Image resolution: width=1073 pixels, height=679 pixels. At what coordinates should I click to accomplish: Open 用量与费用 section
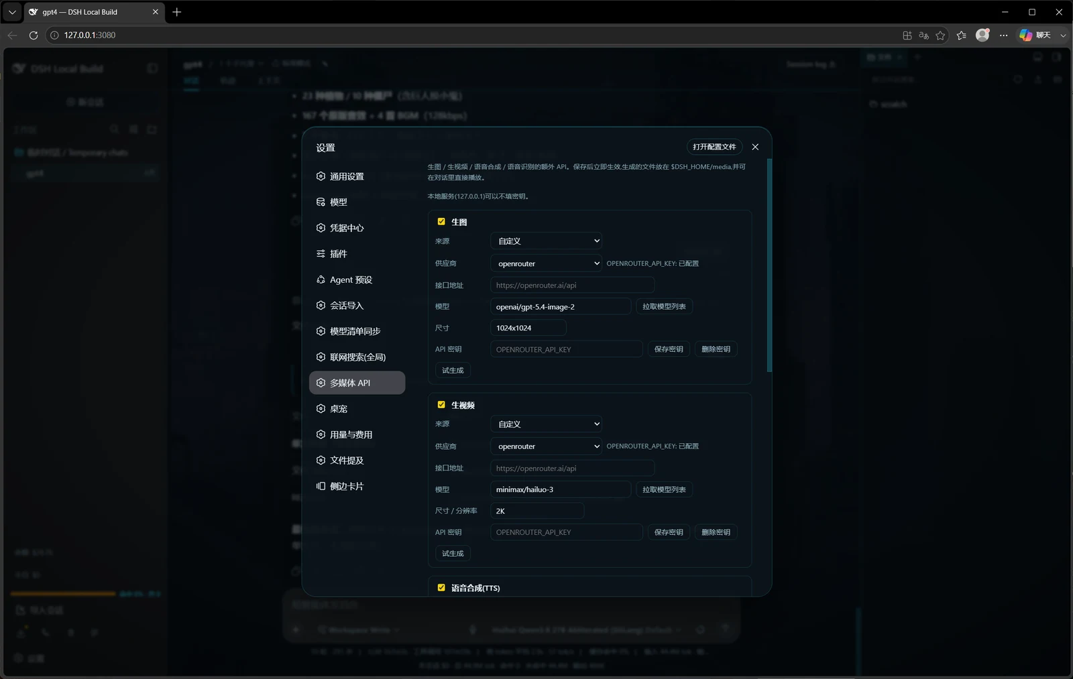coord(357,434)
